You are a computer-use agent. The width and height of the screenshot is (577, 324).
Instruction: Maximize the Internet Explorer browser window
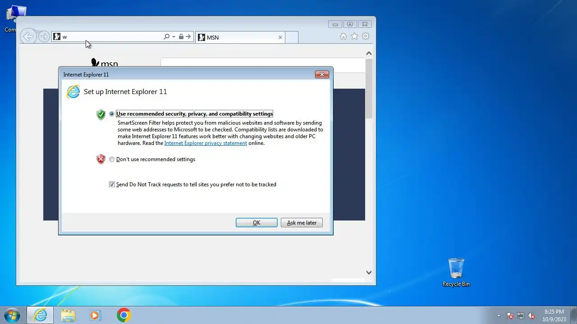[350, 24]
